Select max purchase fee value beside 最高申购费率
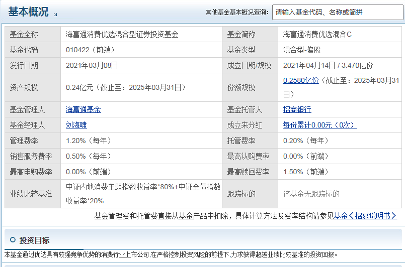 [89, 172]
